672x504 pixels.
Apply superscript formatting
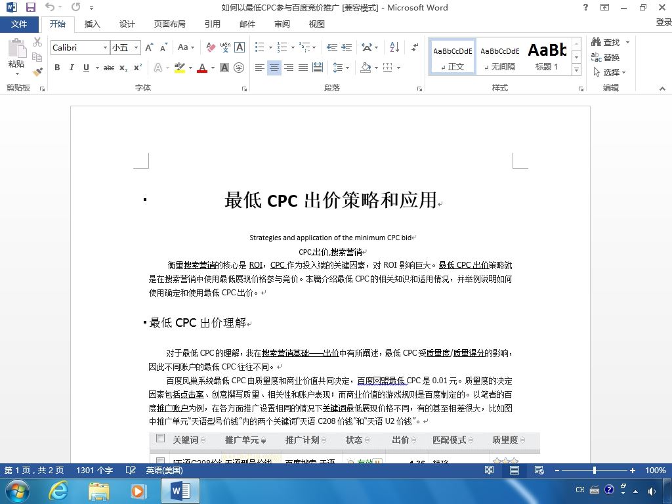(x=138, y=68)
